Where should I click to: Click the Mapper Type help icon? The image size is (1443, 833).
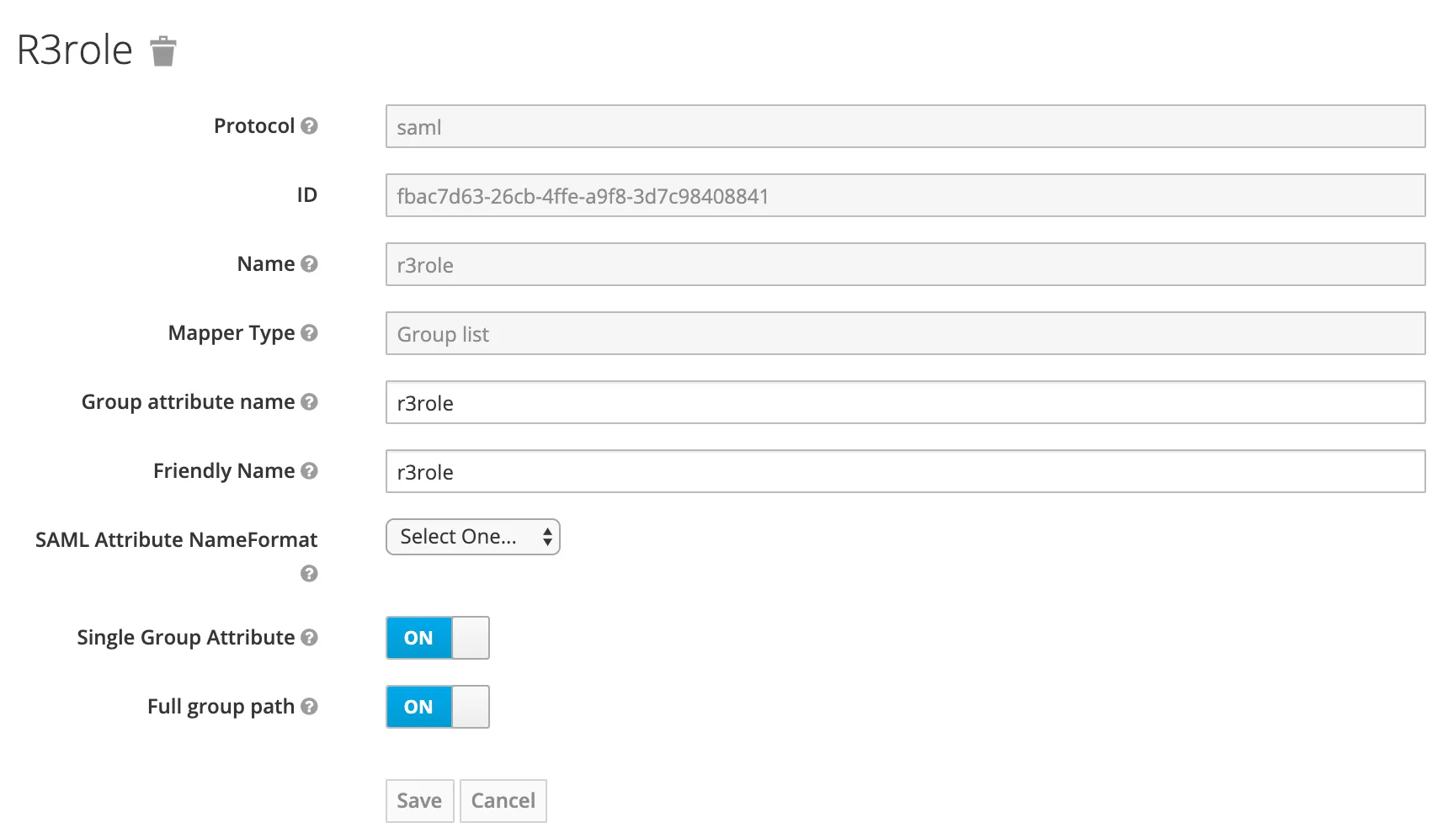pos(309,333)
